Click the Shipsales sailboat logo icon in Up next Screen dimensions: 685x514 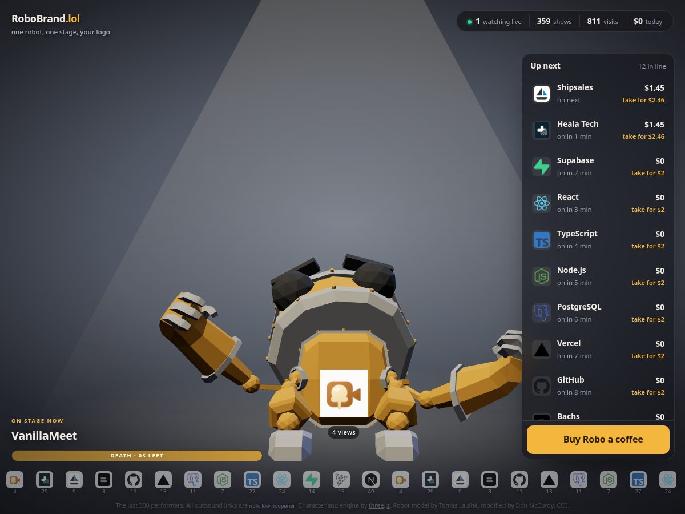click(x=542, y=94)
